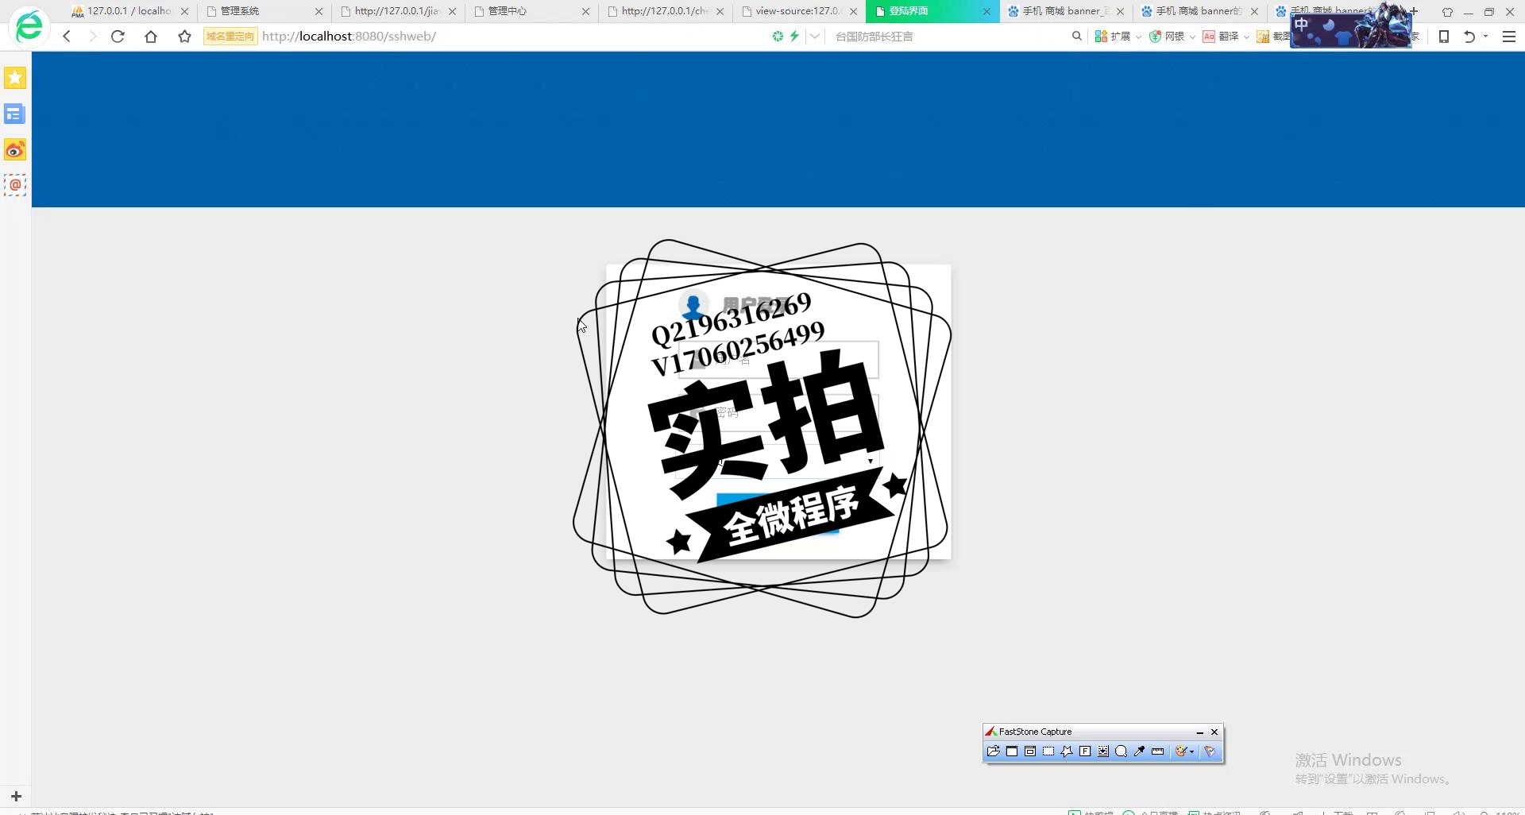Viewport: 1525px width, 815px height.
Task: Select FastStone screen color picker
Action: click(x=1140, y=751)
